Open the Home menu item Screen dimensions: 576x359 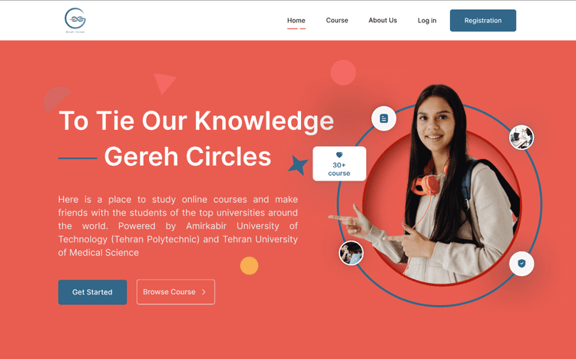296,21
